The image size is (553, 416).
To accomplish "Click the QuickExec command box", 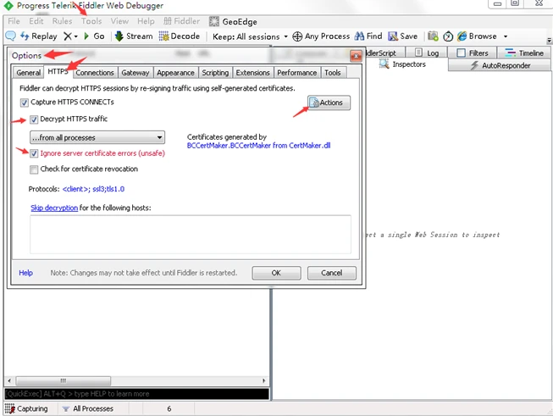I will click(137, 394).
